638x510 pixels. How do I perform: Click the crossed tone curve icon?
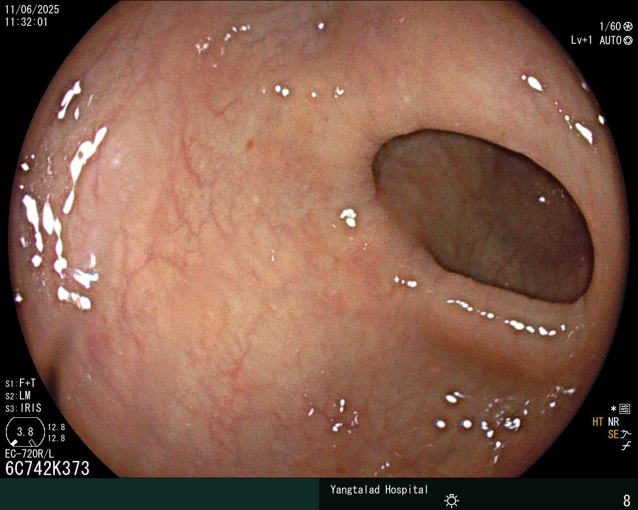[x=626, y=446]
